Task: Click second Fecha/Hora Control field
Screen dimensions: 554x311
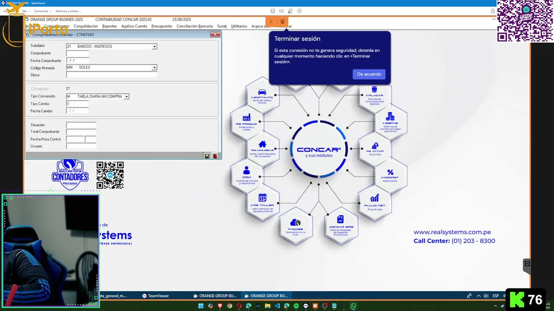Action: pos(90,140)
